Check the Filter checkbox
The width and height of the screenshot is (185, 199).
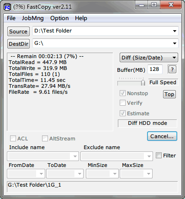pos(159,156)
